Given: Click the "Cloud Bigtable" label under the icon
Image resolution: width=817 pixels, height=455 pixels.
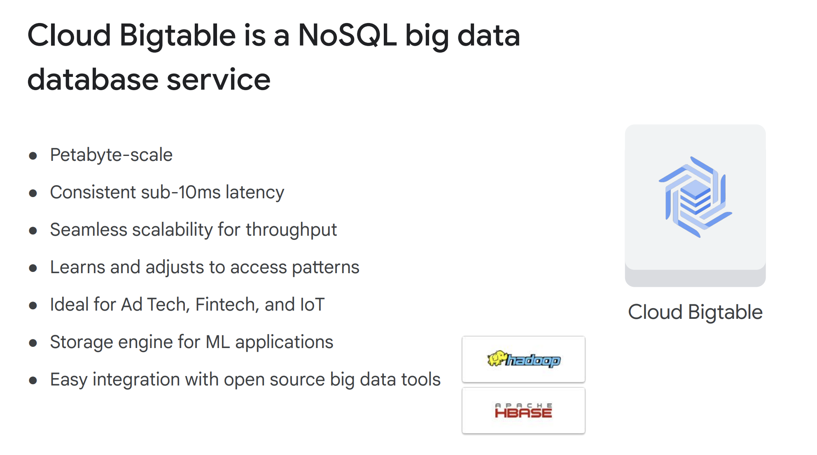Looking at the screenshot, I should point(695,312).
